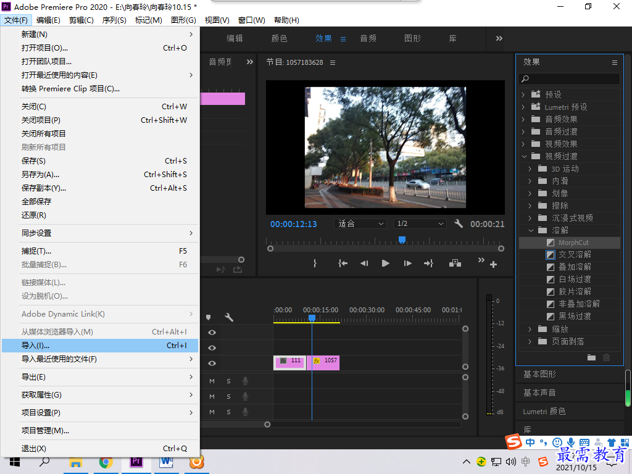632x474 pixels.
Task: Collapse the 视频过渡 folder
Action: pos(524,156)
